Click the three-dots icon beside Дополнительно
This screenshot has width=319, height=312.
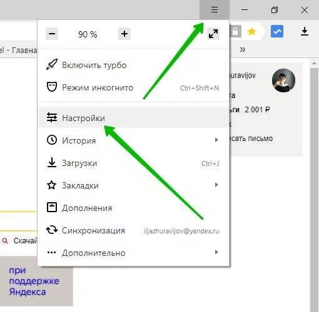(x=51, y=253)
